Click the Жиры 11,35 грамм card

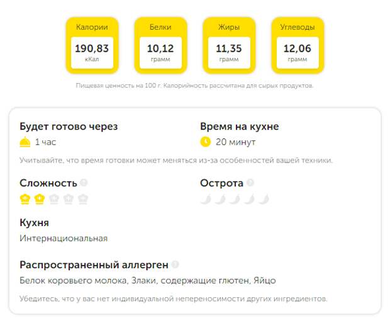click(x=229, y=45)
